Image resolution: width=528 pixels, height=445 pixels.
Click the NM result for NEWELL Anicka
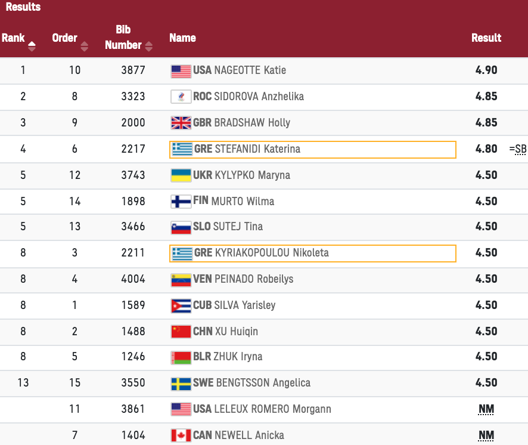486,435
